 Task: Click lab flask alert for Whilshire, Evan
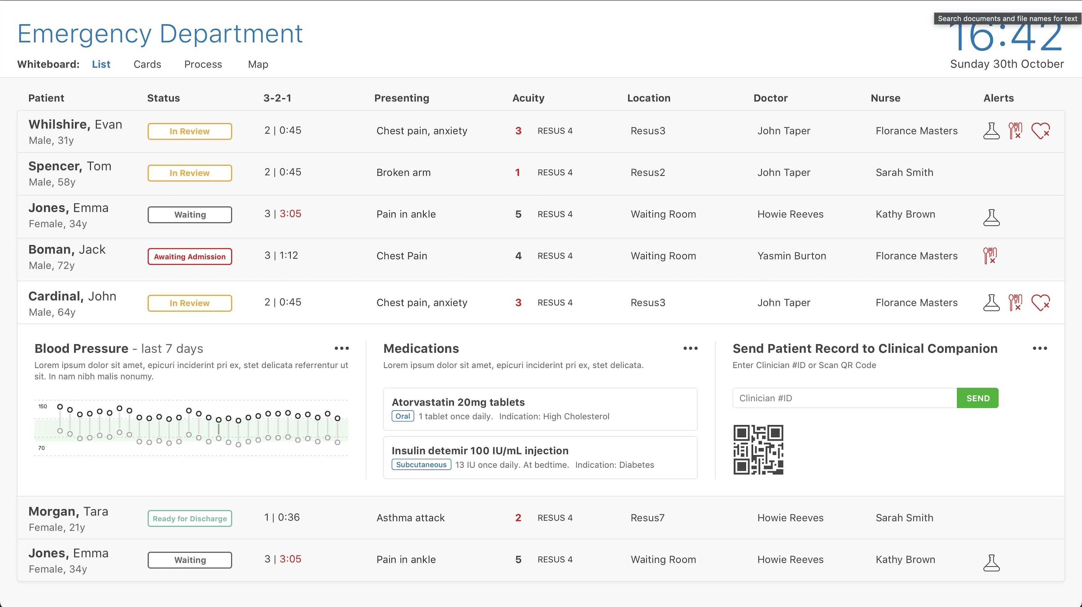[x=991, y=131]
